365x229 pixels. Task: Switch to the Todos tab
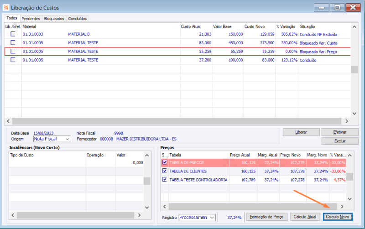12,18
